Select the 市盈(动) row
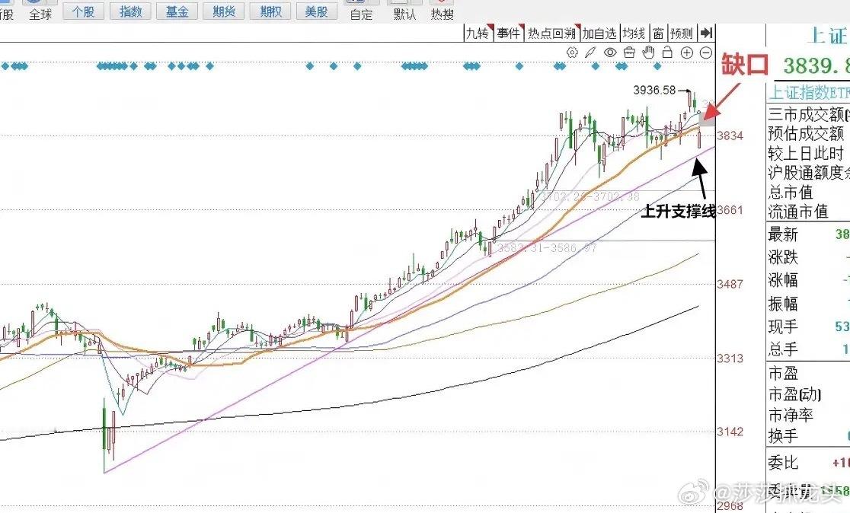The width and height of the screenshot is (850, 513). click(x=809, y=394)
